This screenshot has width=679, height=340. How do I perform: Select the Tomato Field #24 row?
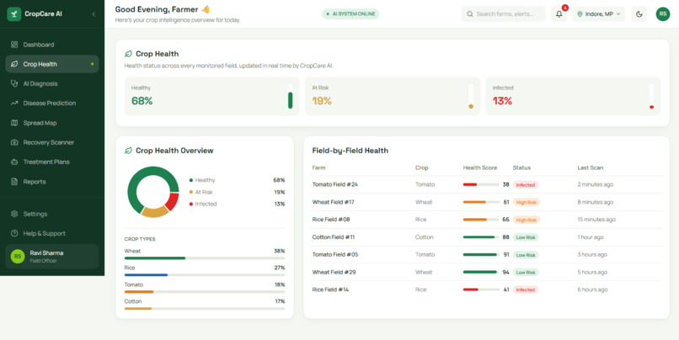click(x=487, y=184)
